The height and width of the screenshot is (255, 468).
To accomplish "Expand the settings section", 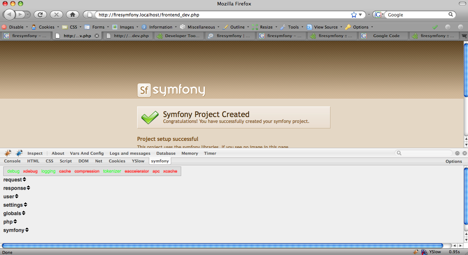I will click(x=15, y=205).
